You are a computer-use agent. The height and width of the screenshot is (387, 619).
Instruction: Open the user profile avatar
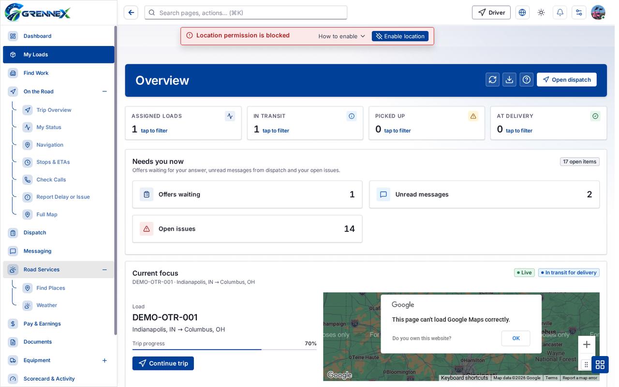point(598,13)
